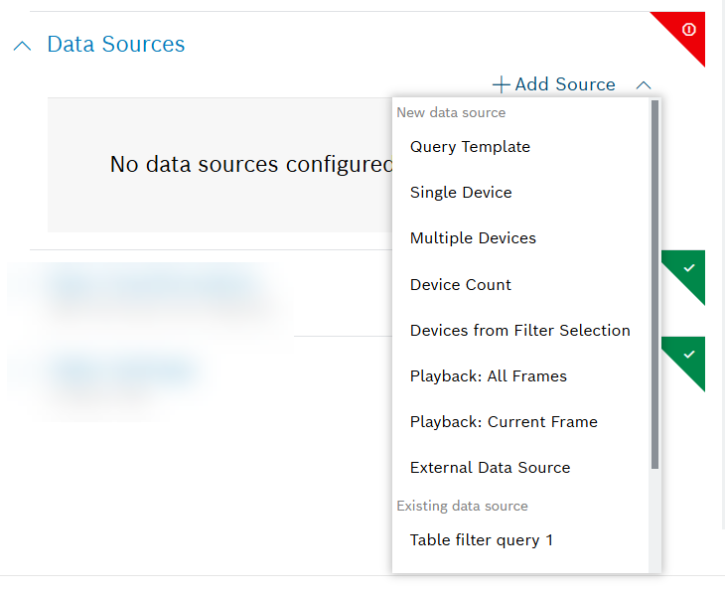Viewport: 725px width, 593px height.
Task: Close the Add Source dropdown chevron
Action: (644, 85)
